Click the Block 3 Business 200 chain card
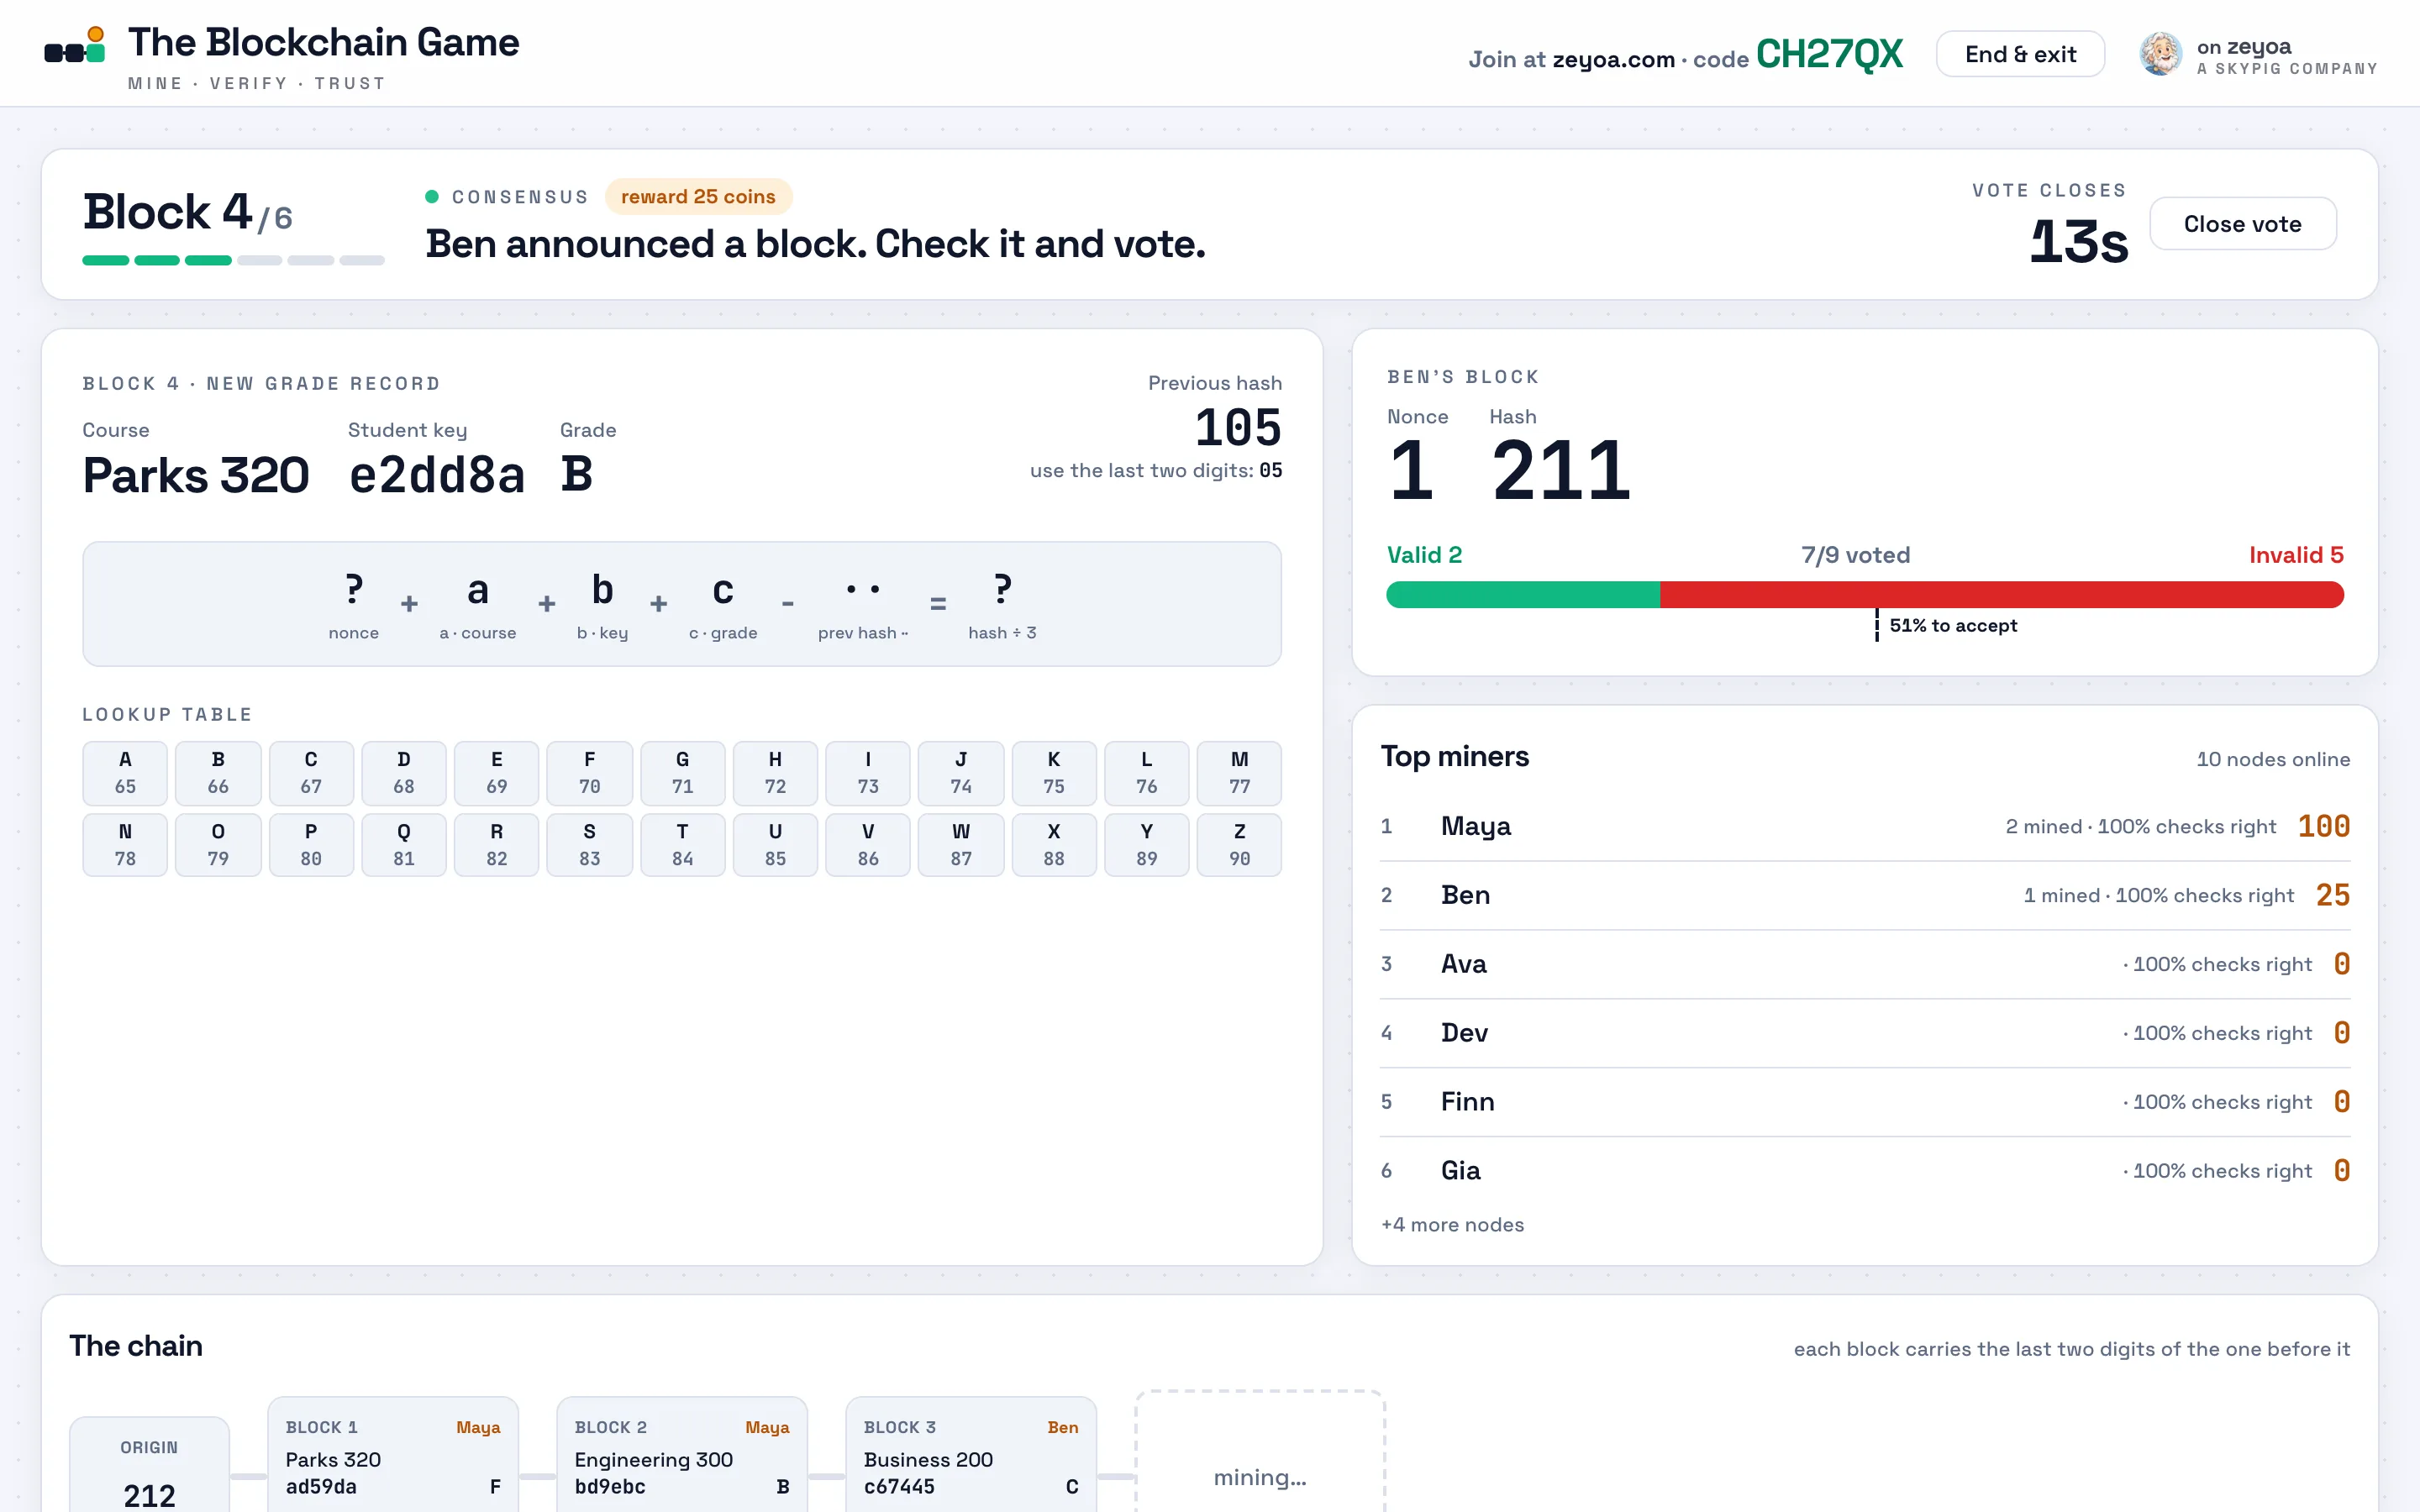This screenshot has width=2420, height=1512. click(971, 1455)
